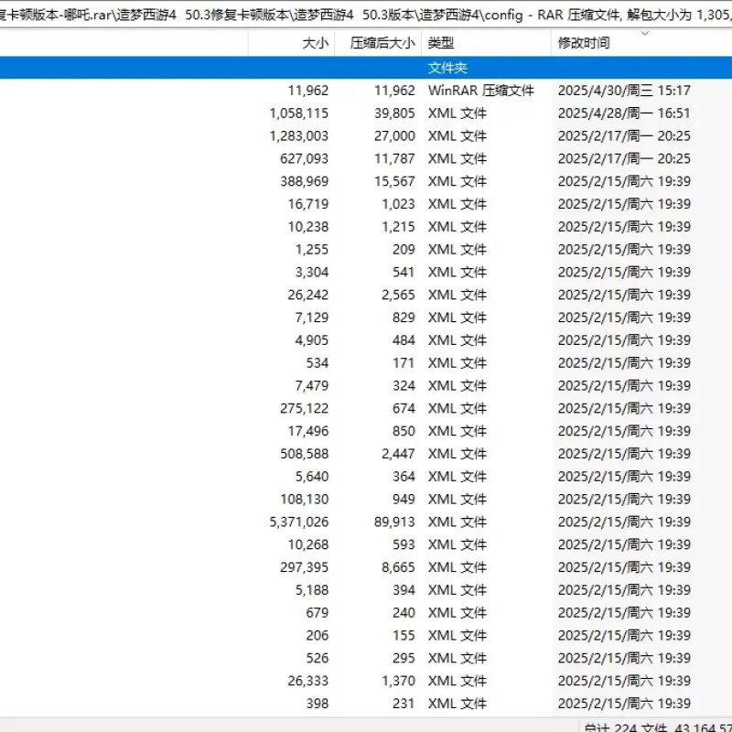Click the packed size value 1,023
This screenshot has width=732, height=732.
click(398, 204)
